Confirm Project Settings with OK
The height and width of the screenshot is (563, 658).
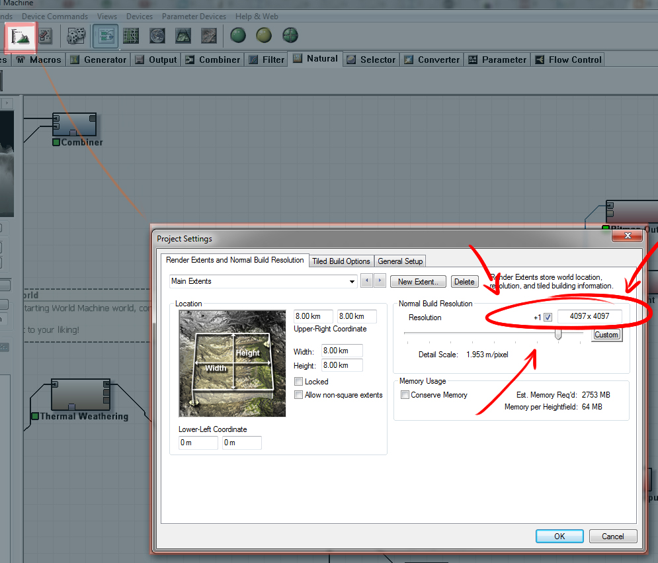[559, 536]
